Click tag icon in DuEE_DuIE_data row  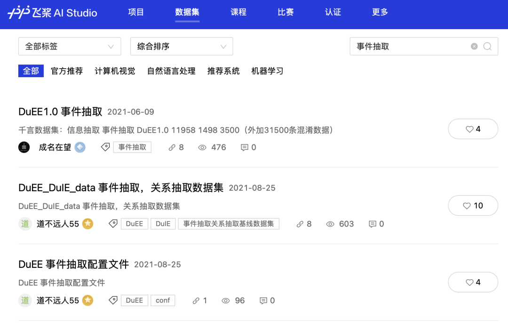pos(113,224)
